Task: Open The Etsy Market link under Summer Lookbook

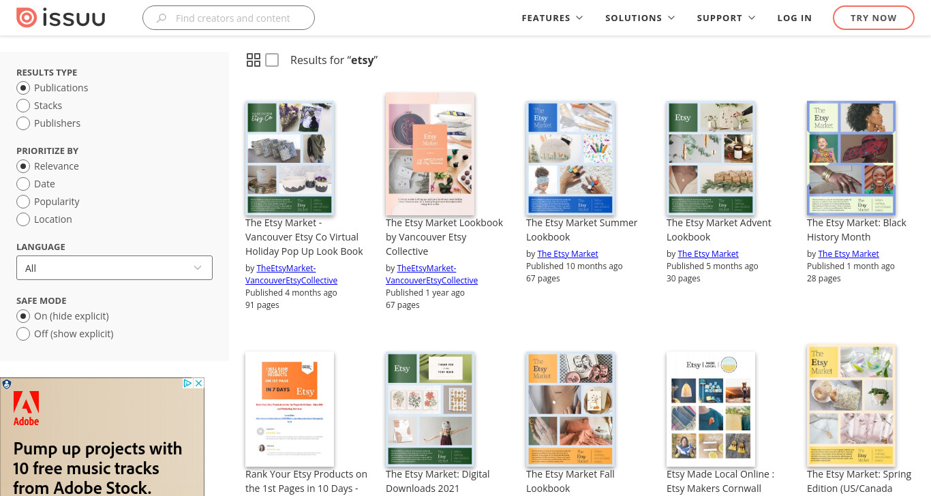Action: coord(568,253)
